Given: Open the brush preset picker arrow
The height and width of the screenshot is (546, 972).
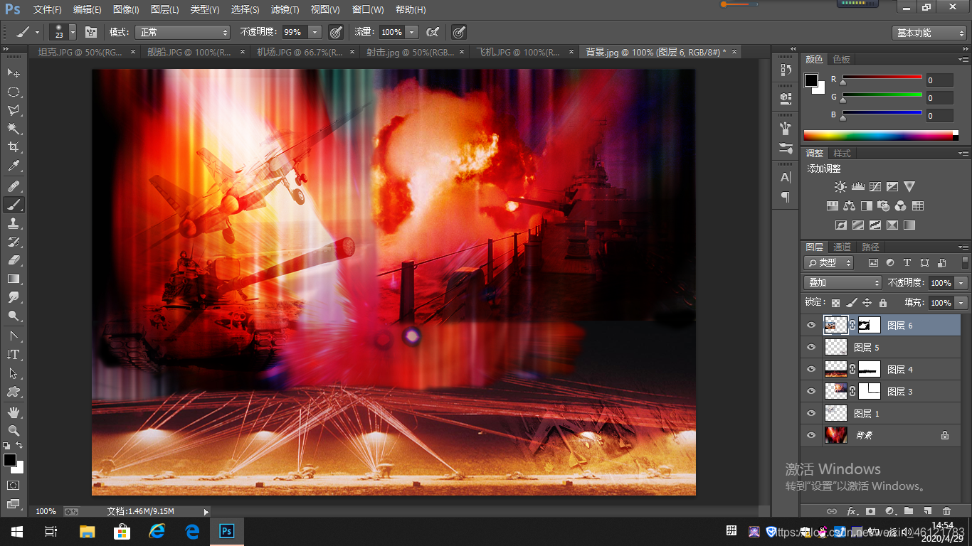Looking at the screenshot, I should coord(73,32).
